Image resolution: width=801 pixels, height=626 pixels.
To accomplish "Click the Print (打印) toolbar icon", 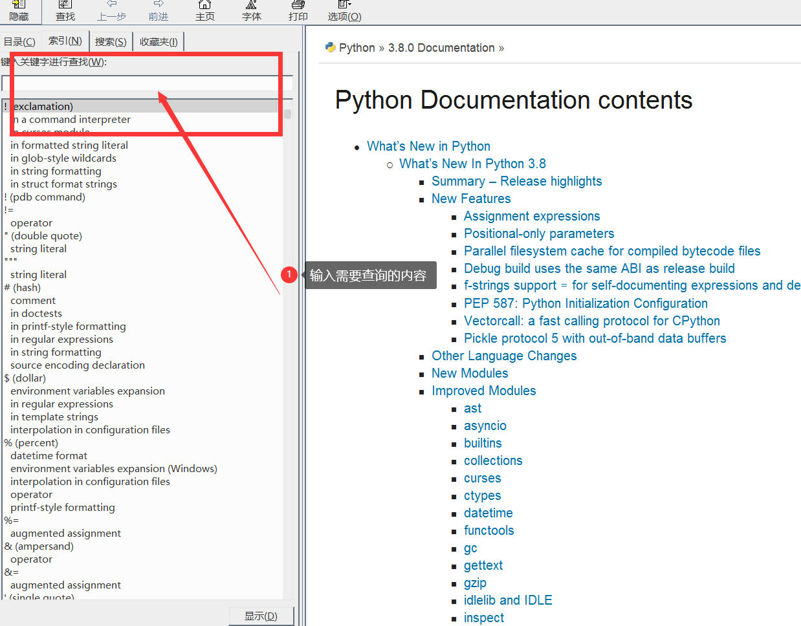I will [x=298, y=10].
